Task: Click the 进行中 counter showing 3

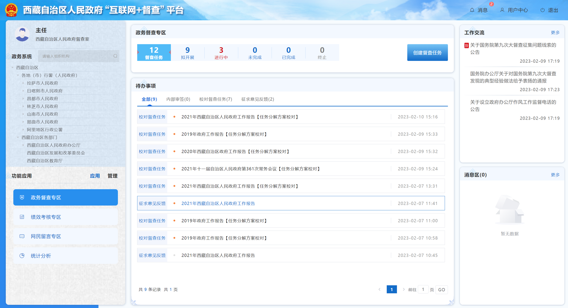Action: point(221,53)
